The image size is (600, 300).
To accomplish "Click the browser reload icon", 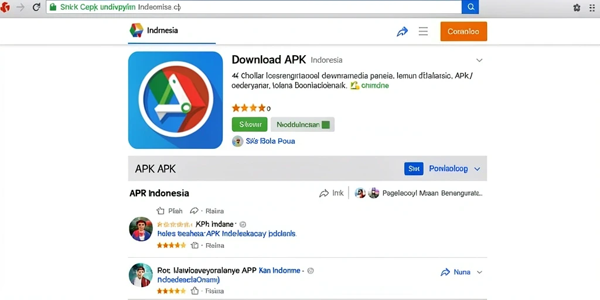I will (36, 7).
